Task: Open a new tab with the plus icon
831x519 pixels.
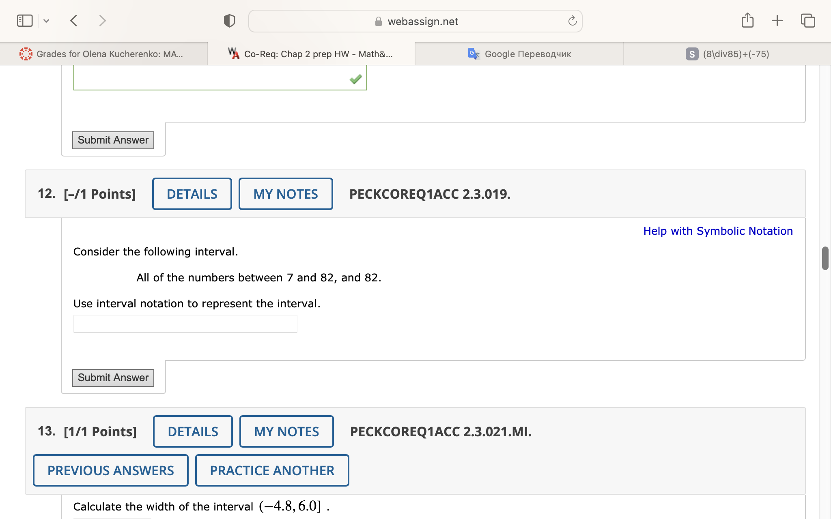Action: point(777,21)
